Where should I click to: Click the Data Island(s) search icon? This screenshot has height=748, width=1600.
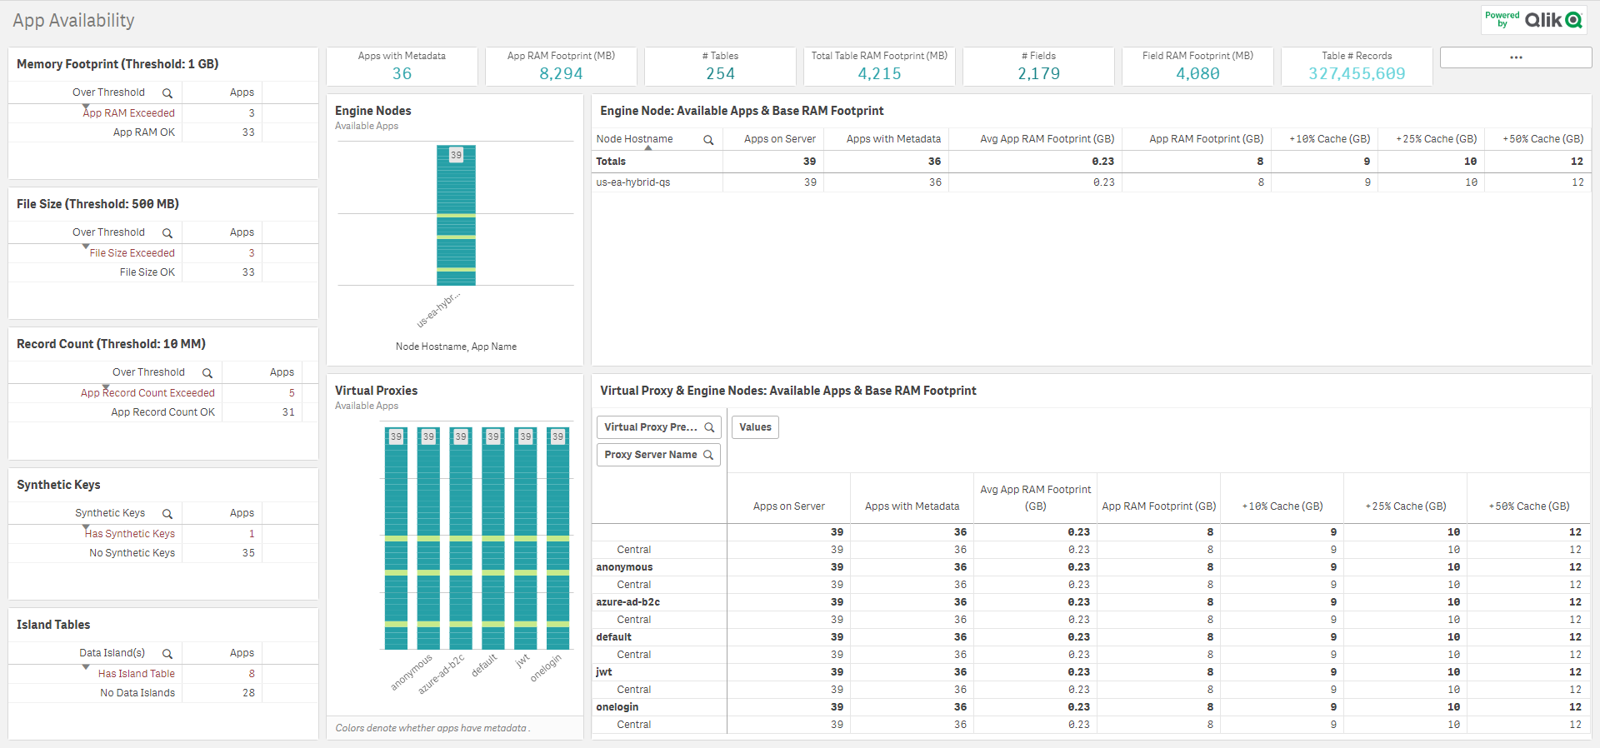[167, 654]
